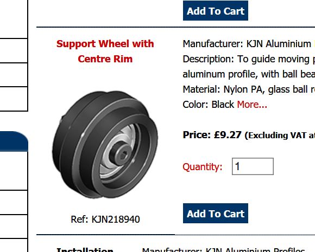
Task: Click the Price £9.27 label
Action: (x=212, y=135)
